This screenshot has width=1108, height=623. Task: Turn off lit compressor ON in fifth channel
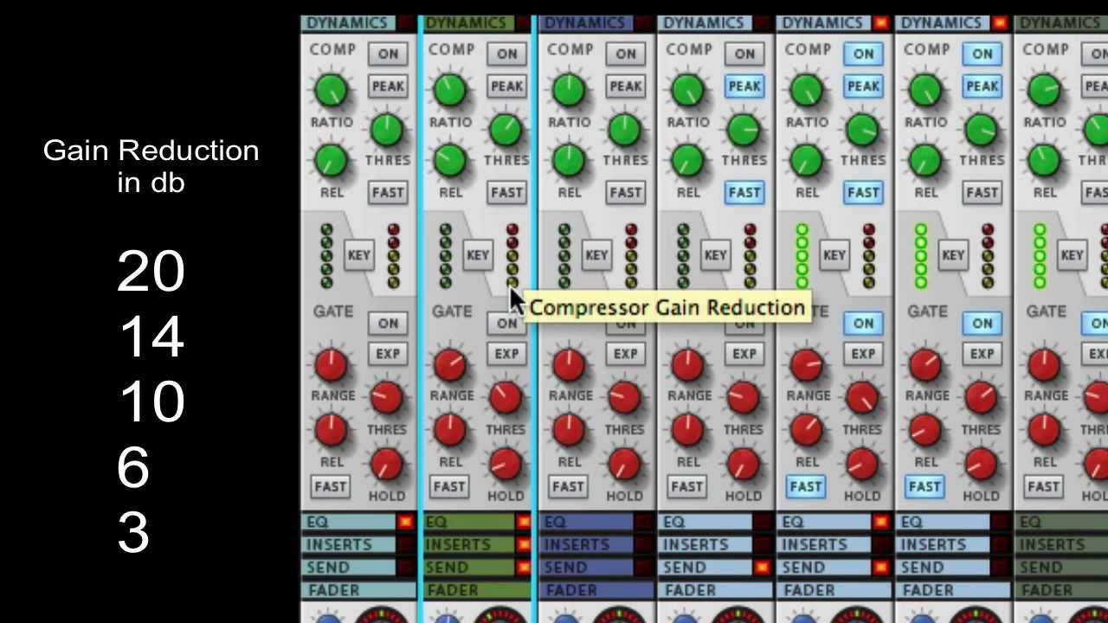[863, 54]
